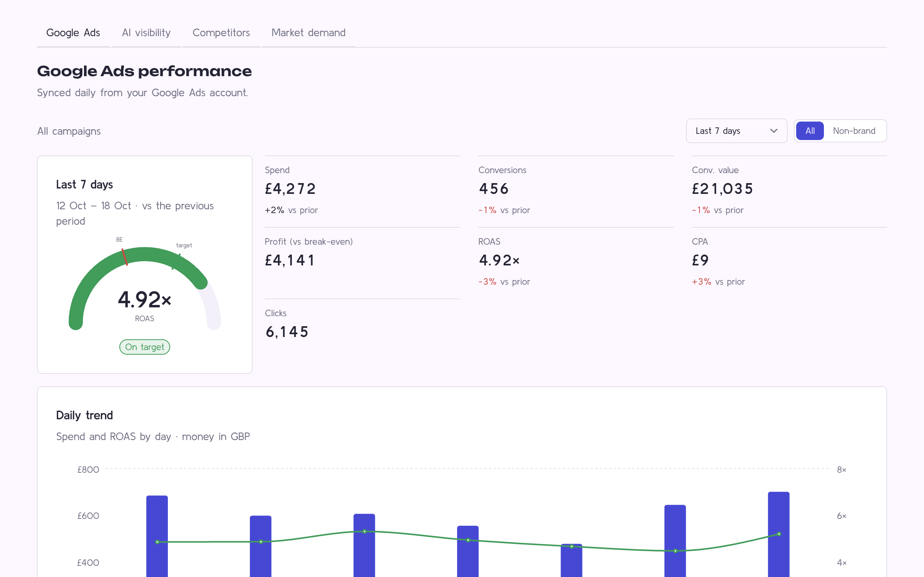Image resolution: width=924 pixels, height=577 pixels.
Task: Click the target marker on the gauge
Action: (176, 262)
